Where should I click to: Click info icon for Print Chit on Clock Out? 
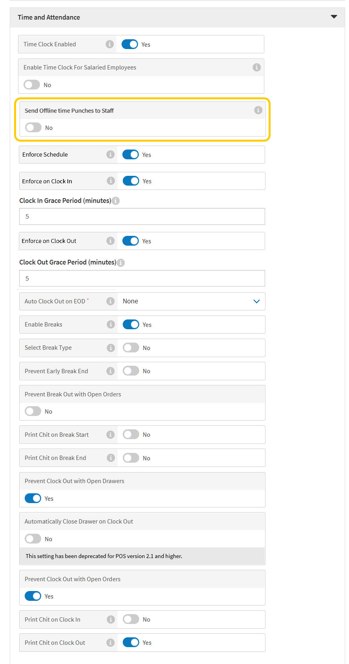tap(111, 642)
